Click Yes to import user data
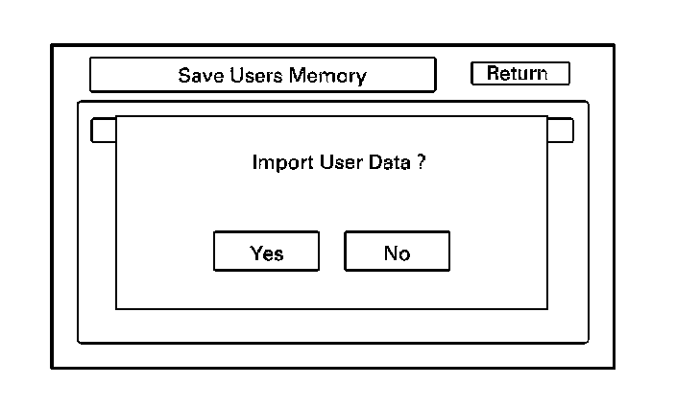Viewport: 676px width, 409px height. tap(266, 253)
